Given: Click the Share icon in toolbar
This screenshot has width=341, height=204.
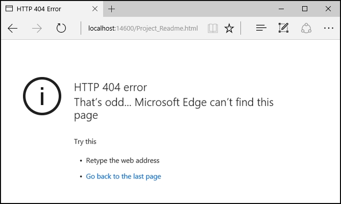Looking at the screenshot, I should tap(306, 28).
